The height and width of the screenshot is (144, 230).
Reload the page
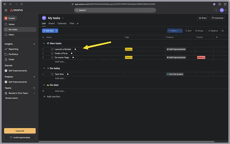pyautogui.click(x=22, y=4)
